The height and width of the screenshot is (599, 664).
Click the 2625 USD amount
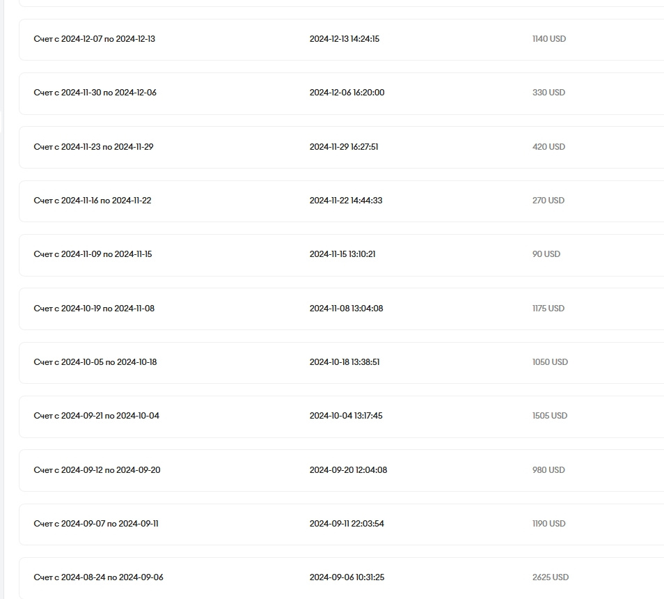tap(551, 577)
